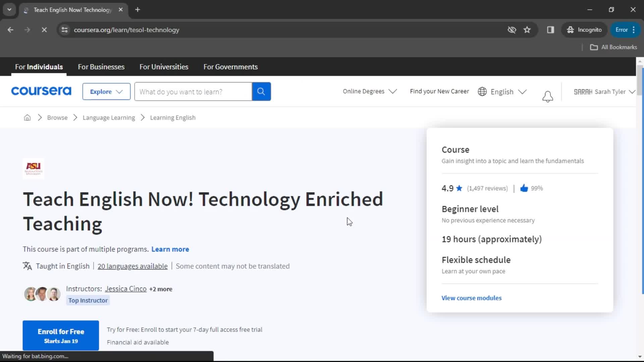
Task: Go back to the previous page
Action: click(10, 30)
